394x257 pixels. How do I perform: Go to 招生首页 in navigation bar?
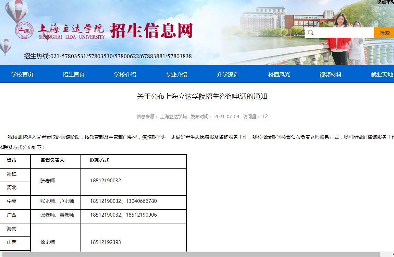[x=74, y=74]
